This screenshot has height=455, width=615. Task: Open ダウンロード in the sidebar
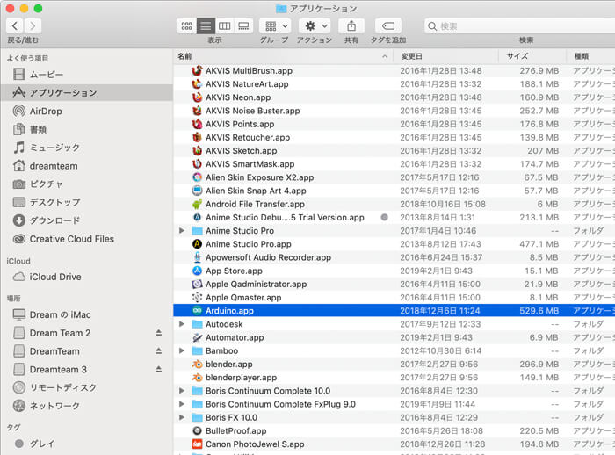87,220
